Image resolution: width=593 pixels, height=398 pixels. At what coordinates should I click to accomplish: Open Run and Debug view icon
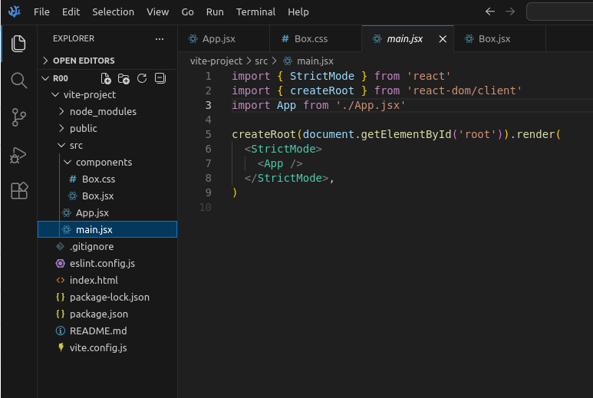[19, 154]
